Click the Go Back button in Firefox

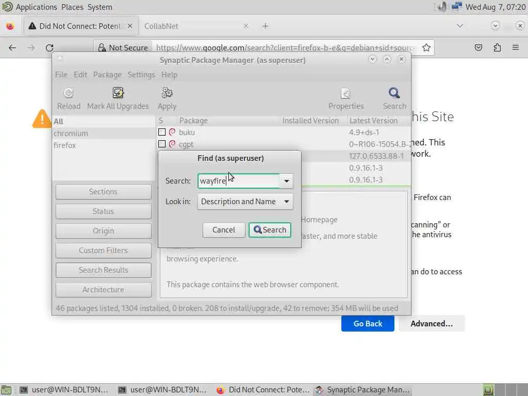368,324
